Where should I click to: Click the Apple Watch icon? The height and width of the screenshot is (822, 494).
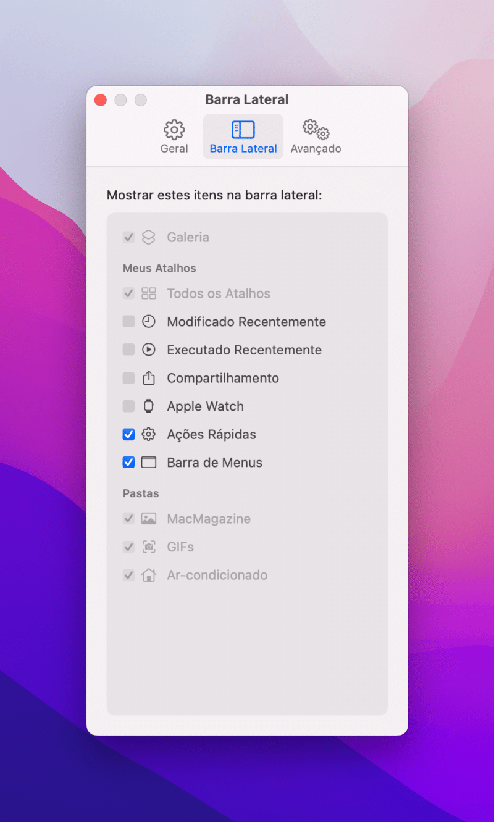pyautogui.click(x=148, y=406)
